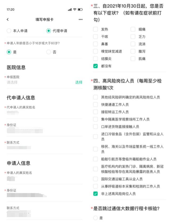Check the 腹泻 symptom box
The height and width of the screenshot is (224, 173).
(x=133, y=51)
